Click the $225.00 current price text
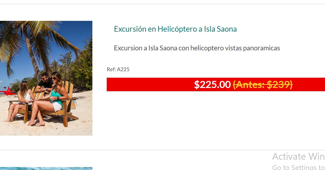325x170 pixels. [212, 85]
